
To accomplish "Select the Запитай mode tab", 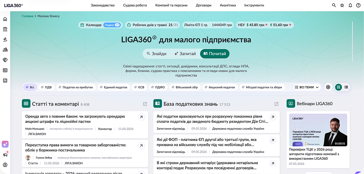I will pyautogui.click(x=185, y=54).
